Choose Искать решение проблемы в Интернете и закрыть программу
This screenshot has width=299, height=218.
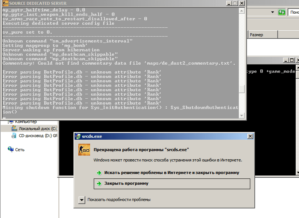coord(172,173)
